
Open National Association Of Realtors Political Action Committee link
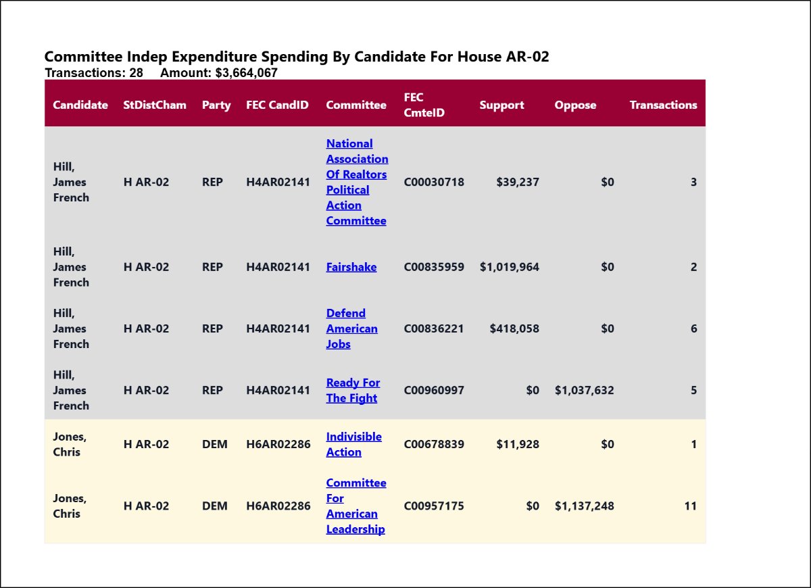tap(357, 182)
